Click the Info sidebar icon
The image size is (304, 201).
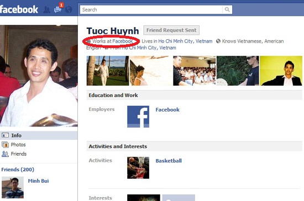(x=5, y=135)
